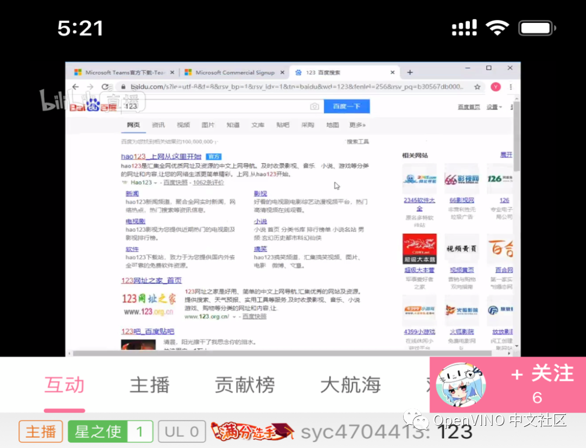
Task: Select the 资讯 search tab
Action: 158,125
